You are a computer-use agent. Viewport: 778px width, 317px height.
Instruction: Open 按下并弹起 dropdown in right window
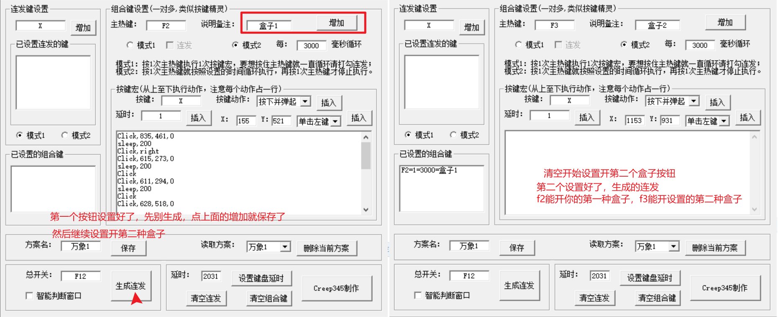tap(694, 101)
